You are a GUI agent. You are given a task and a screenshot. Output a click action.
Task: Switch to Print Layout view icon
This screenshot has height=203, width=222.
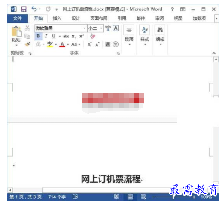130,197
